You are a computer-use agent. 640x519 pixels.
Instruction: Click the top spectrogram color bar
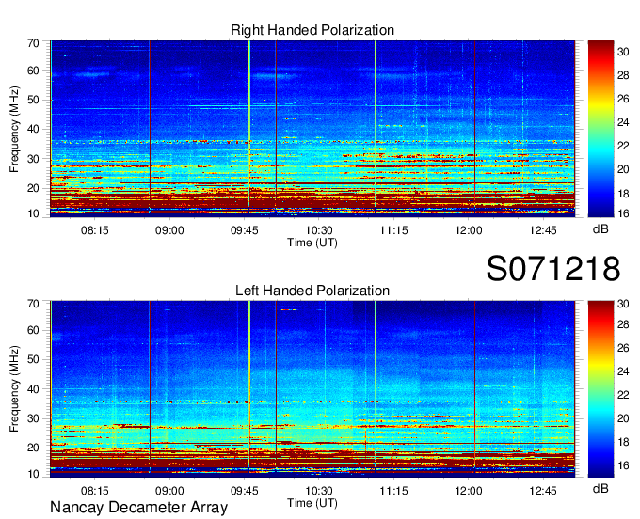tap(600, 129)
